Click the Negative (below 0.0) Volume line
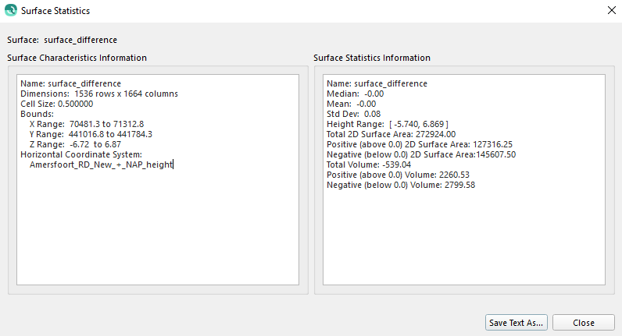 [400, 185]
